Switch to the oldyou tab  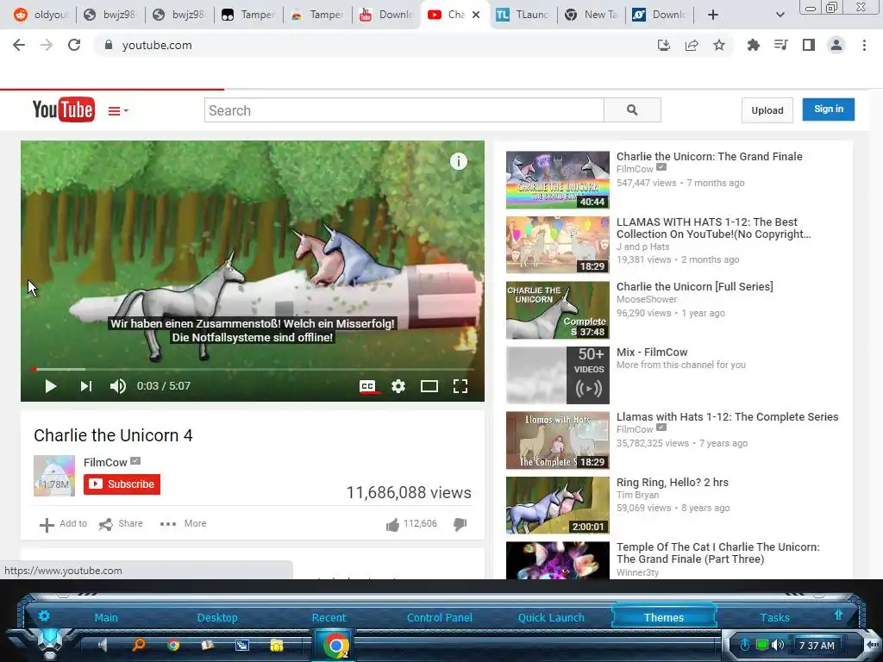coord(40,15)
